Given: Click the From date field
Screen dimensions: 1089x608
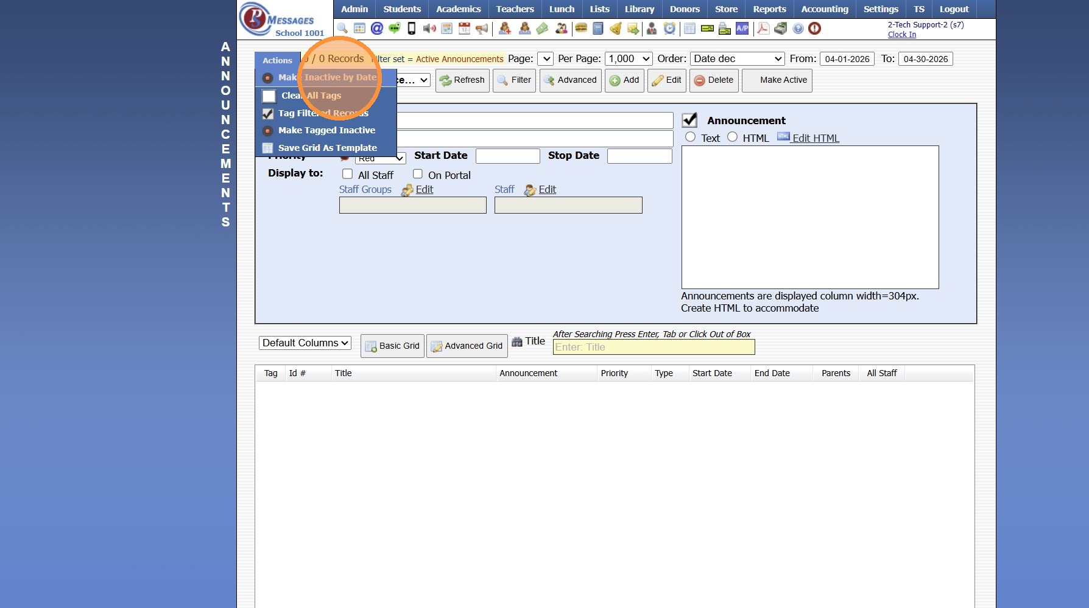Looking at the screenshot, I should [847, 59].
